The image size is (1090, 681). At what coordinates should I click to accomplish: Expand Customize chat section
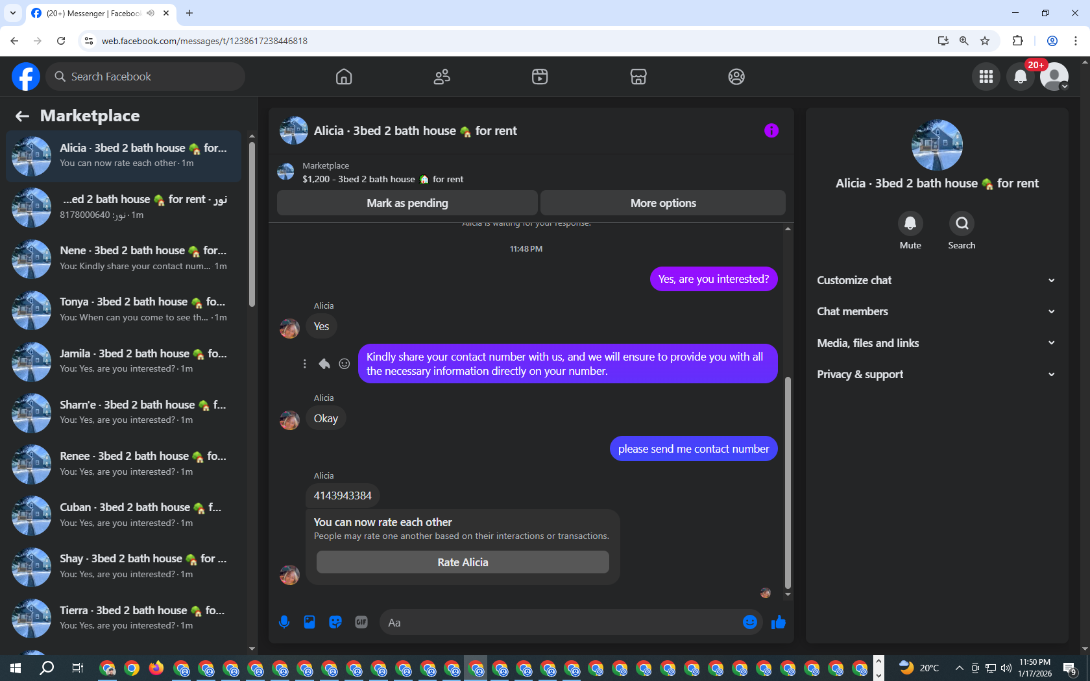[x=936, y=280]
